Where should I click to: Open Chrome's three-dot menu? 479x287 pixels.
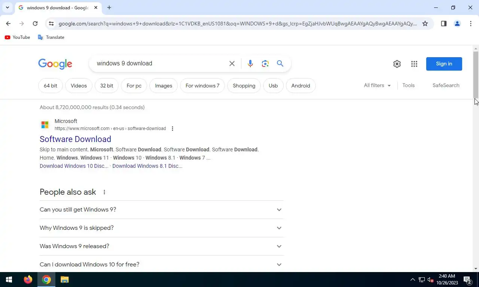point(471,24)
